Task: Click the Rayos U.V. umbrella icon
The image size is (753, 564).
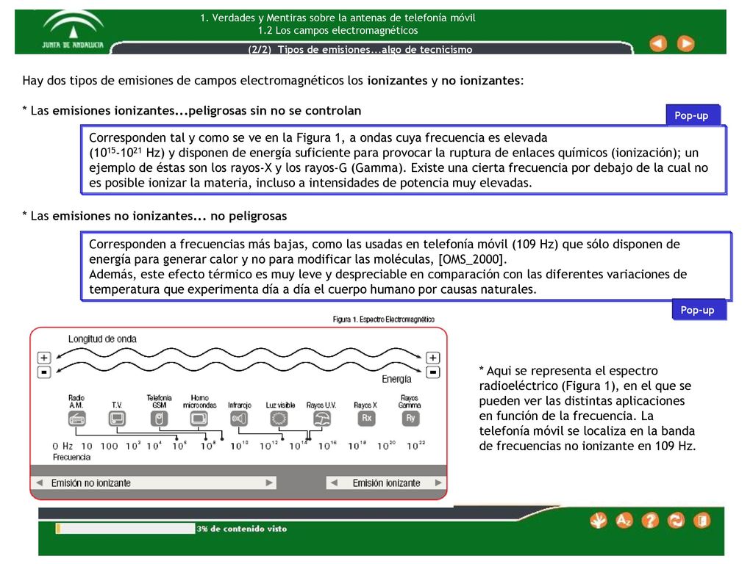Action: click(x=322, y=419)
